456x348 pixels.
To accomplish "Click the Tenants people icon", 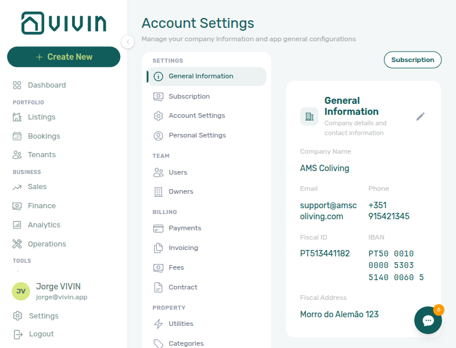I will click(17, 155).
